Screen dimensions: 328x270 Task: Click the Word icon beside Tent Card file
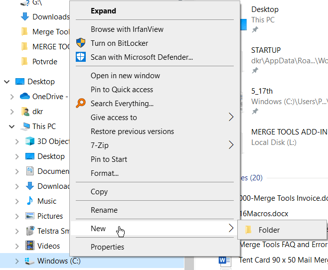tap(225, 261)
